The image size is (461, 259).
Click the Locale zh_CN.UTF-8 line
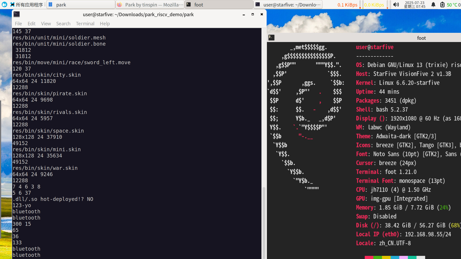pos(383,243)
